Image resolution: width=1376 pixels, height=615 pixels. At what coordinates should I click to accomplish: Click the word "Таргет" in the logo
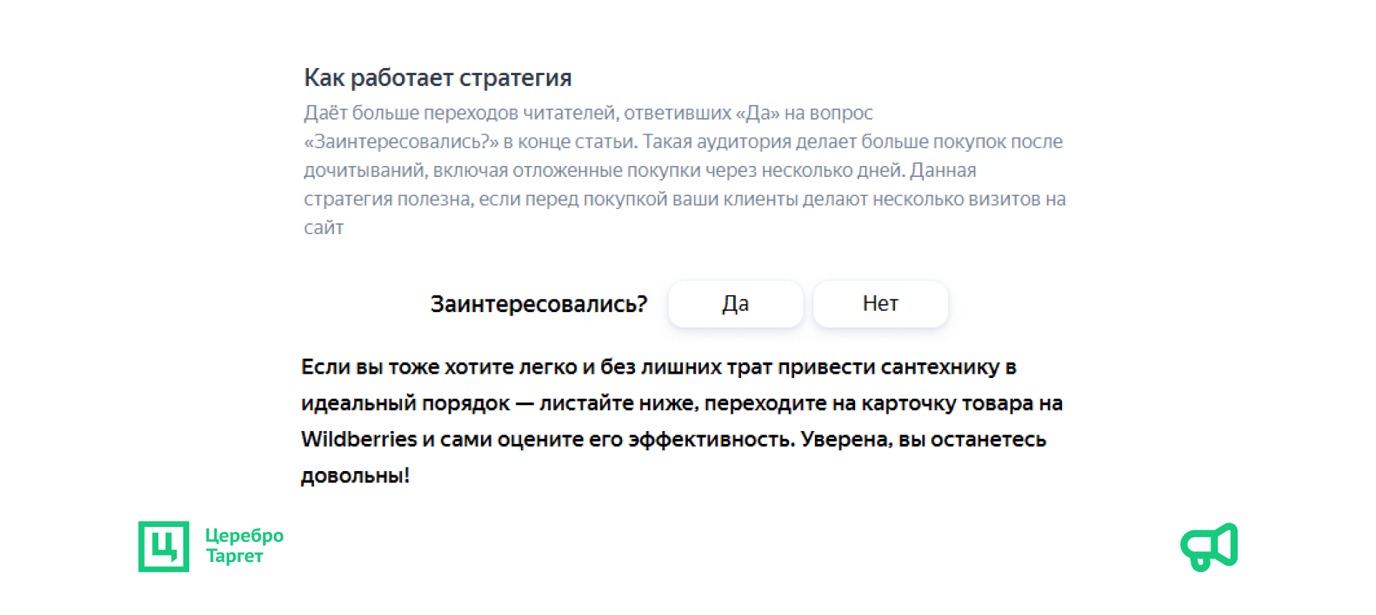click(234, 556)
